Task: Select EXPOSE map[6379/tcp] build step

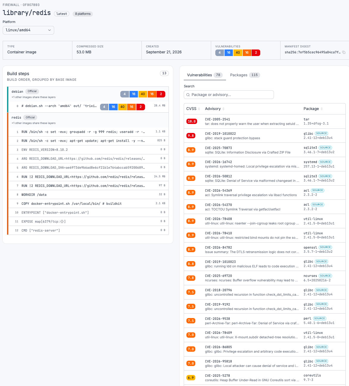Action: pyautogui.click(x=88, y=221)
